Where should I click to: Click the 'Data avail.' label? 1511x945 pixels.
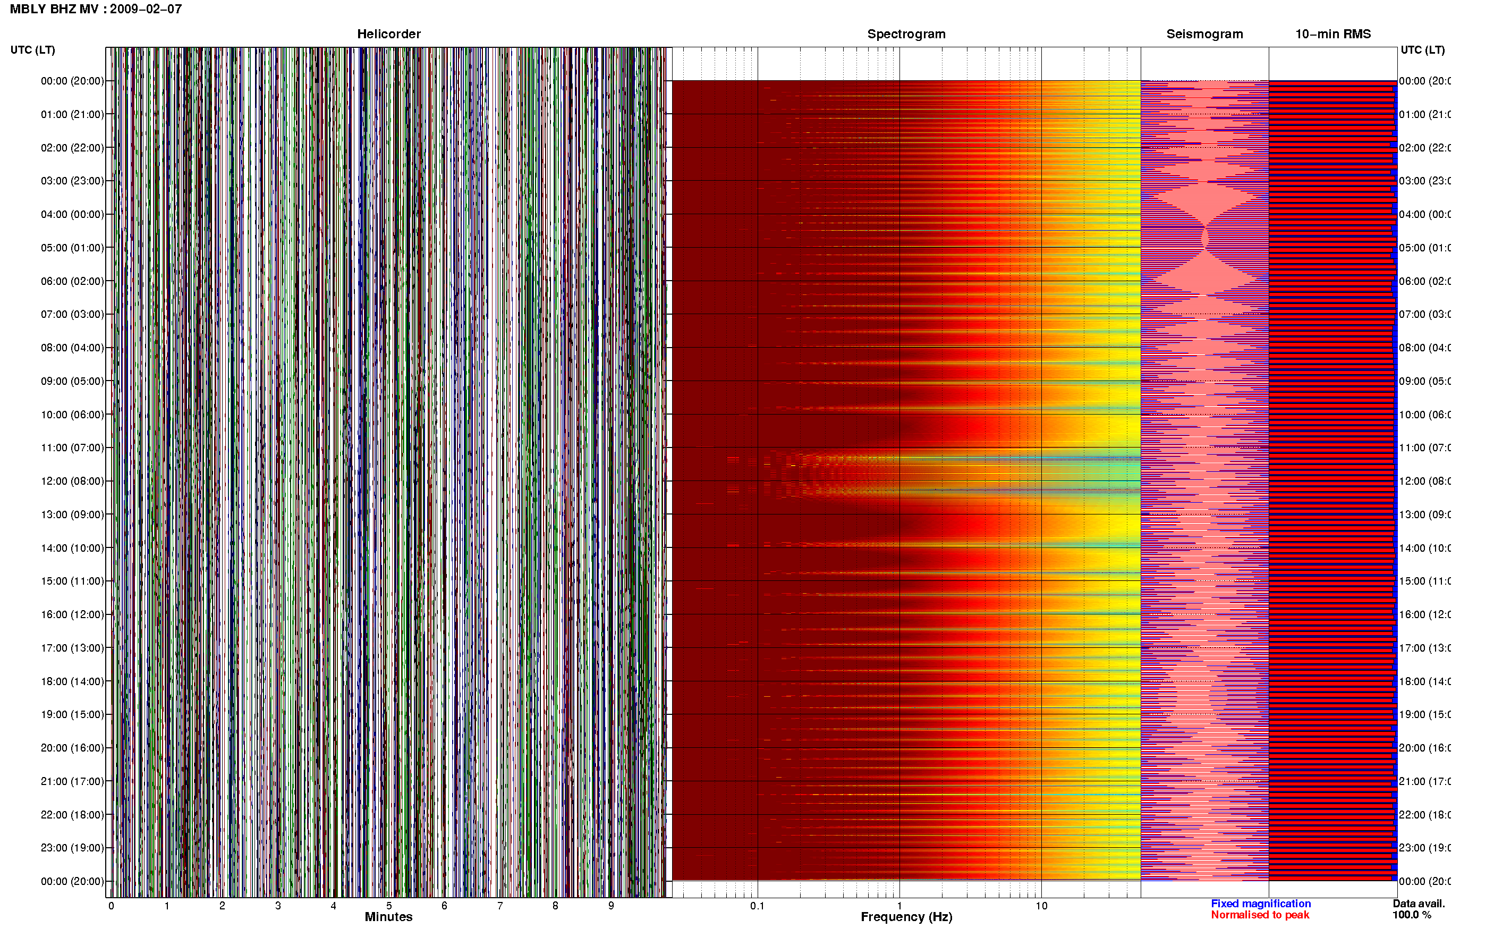(x=1419, y=904)
